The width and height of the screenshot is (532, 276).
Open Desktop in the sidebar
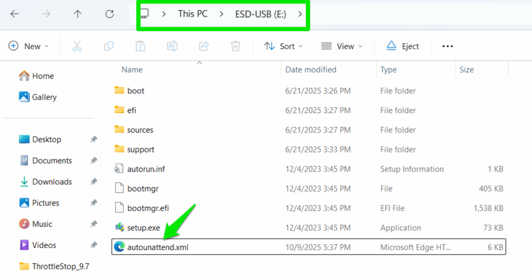[40, 140]
